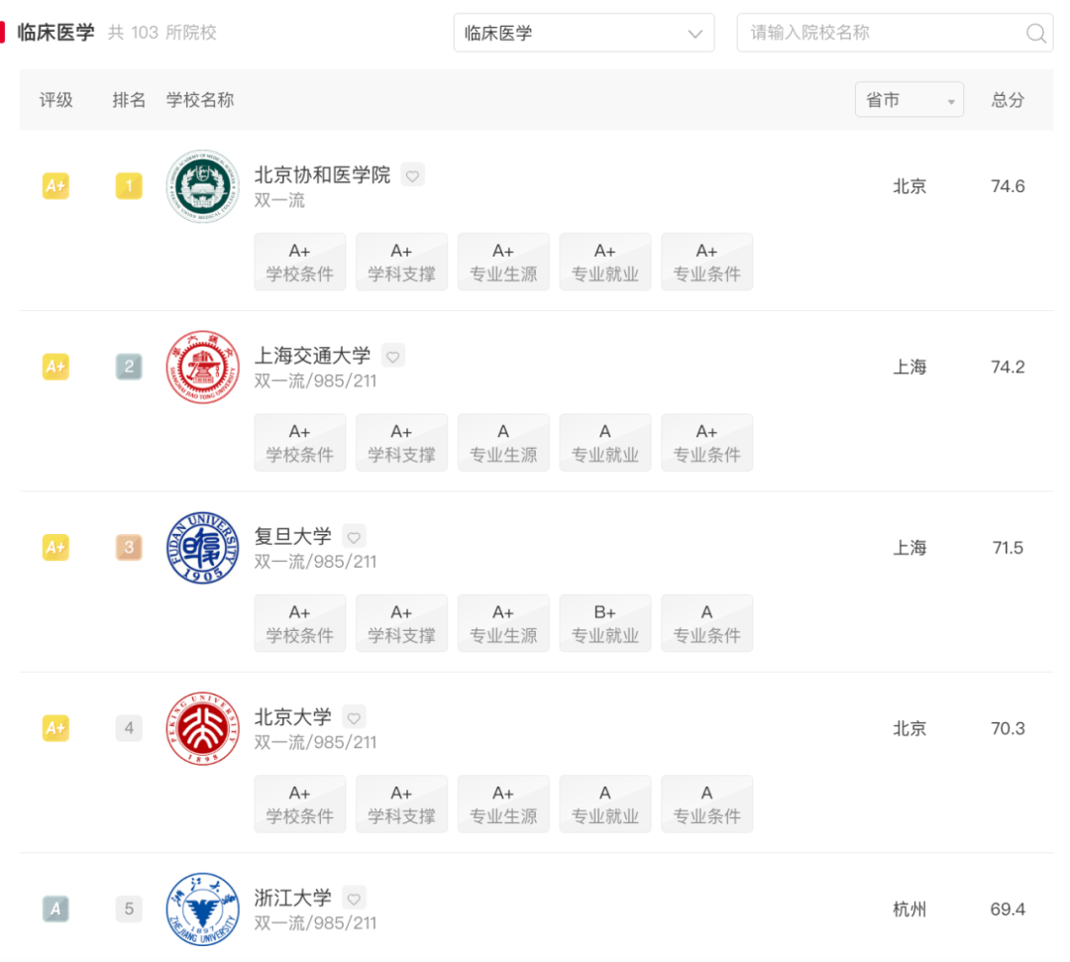Screen dimensions: 1070x962
Task: Click 共 103 所院校 count text
Action: [x=162, y=33]
